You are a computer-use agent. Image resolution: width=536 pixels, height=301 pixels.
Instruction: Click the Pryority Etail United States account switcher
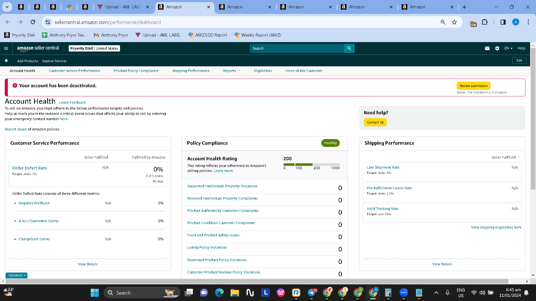coord(94,48)
